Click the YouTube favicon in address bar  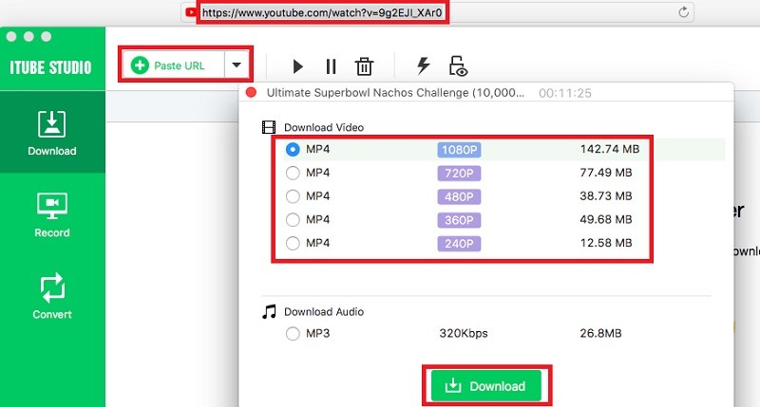pyautogui.click(x=191, y=12)
